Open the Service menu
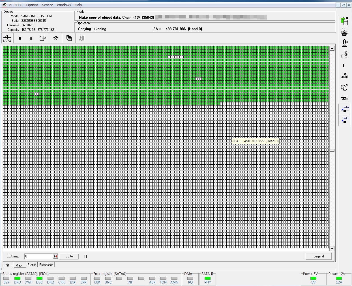352x286 pixels. tap(48, 5)
